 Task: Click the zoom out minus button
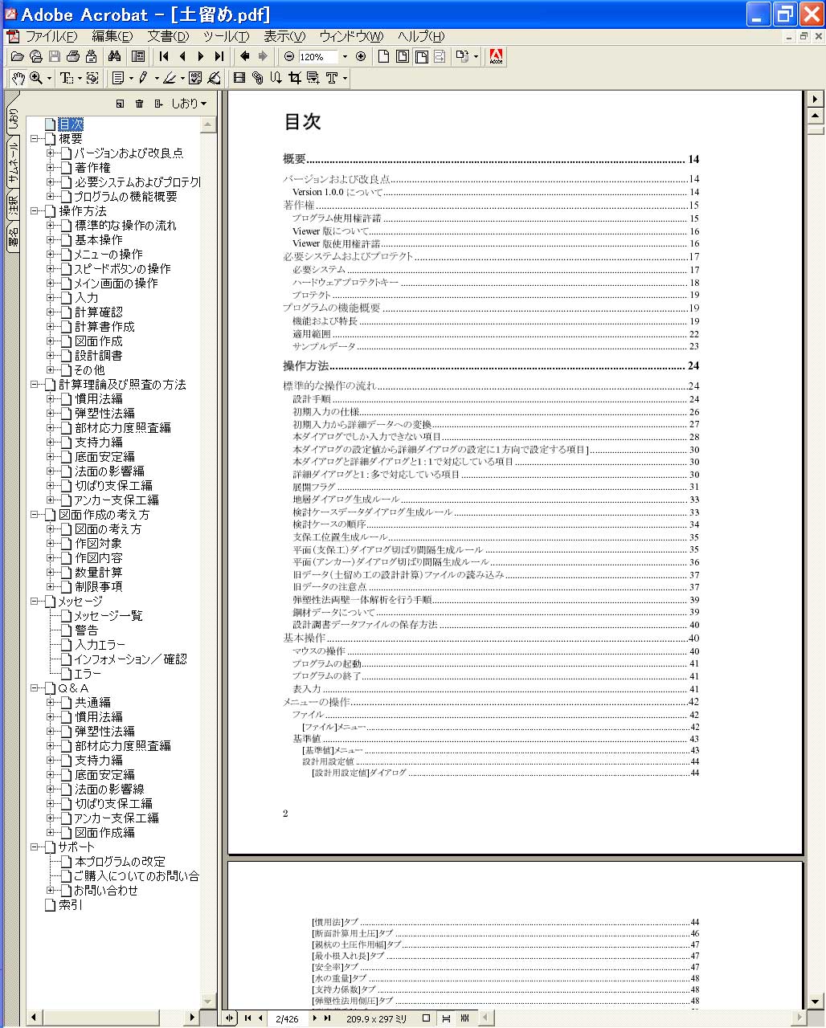[289, 56]
